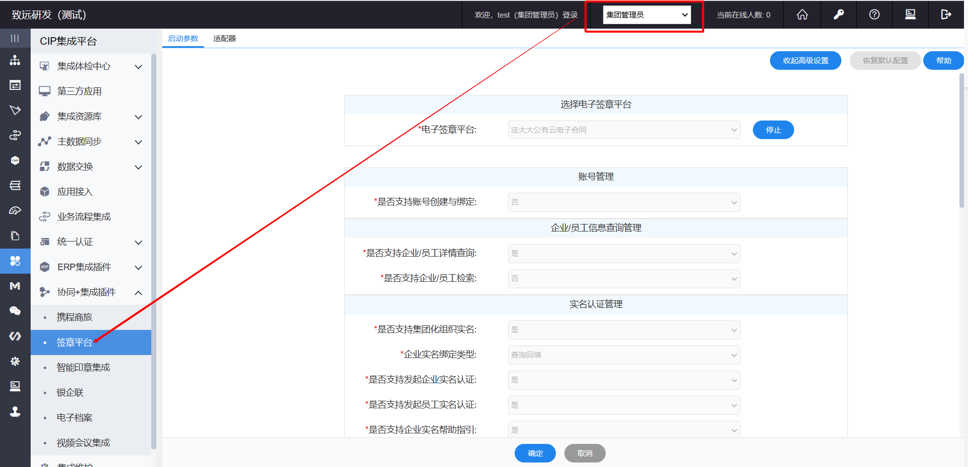
Task: Open the workflow loop icon in the dark rail
Action: [x=15, y=135]
